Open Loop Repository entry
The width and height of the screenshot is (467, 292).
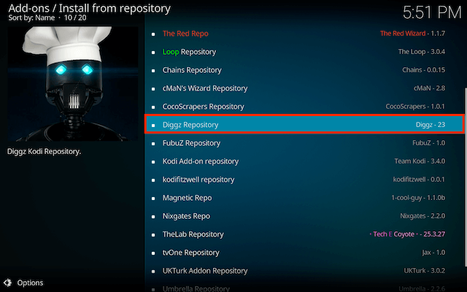click(x=304, y=52)
